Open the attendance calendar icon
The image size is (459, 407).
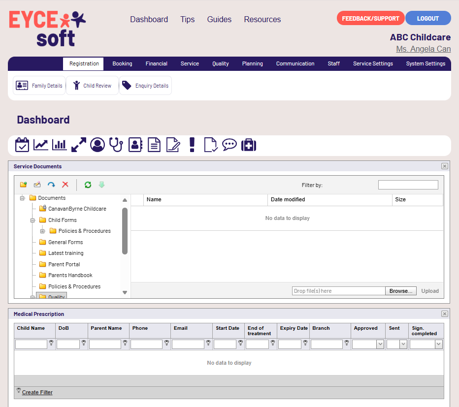[23, 145]
